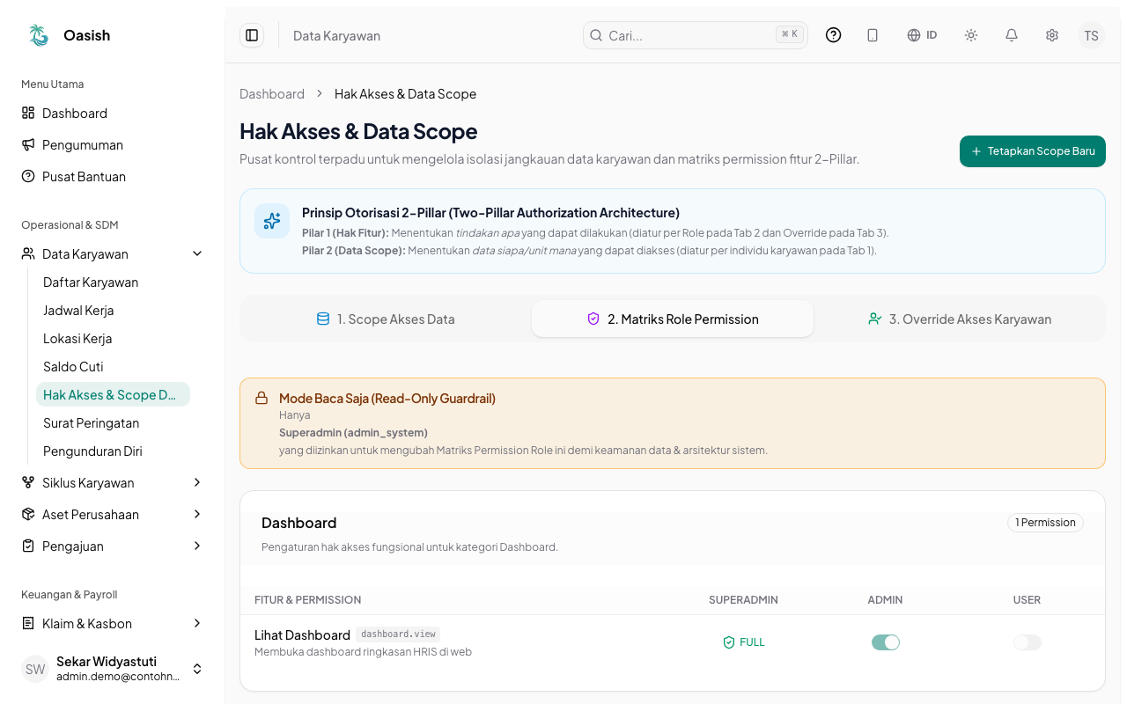Open Lokasi Kerja in the sidebar
Viewport: 1127px width, 704px height.
coord(113,339)
